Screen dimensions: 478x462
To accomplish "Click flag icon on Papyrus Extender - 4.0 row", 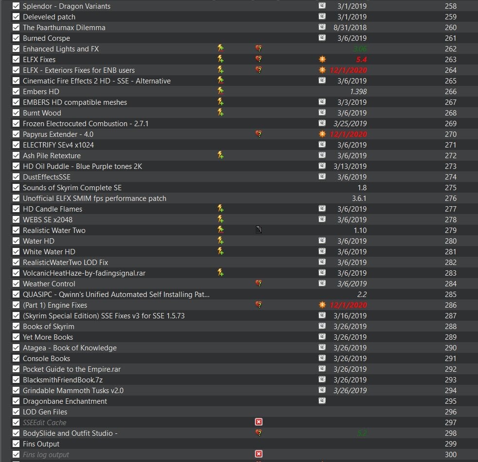I will 259,134.
